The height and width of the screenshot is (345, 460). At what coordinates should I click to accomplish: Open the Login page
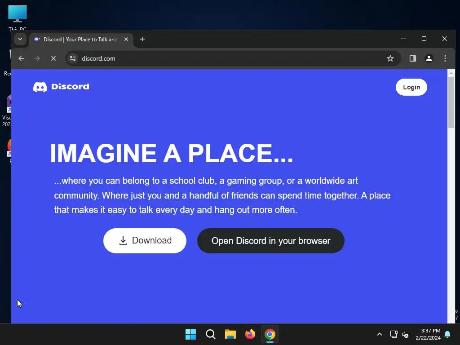pyautogui.click(x=411, y=87)
